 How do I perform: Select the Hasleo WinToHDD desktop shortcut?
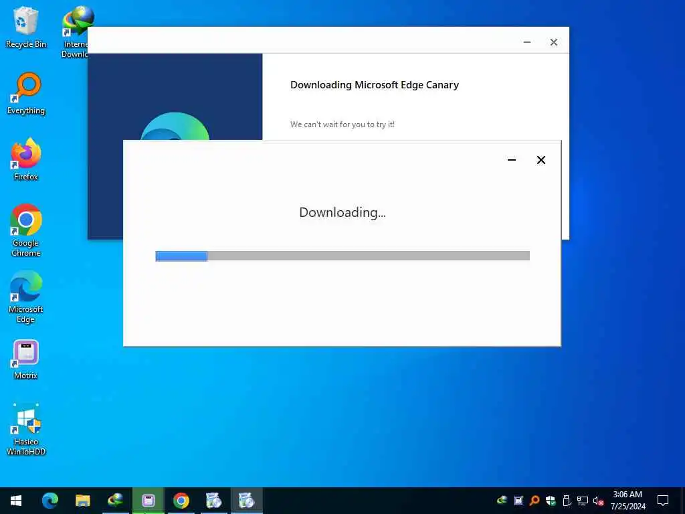pos(26,430)
